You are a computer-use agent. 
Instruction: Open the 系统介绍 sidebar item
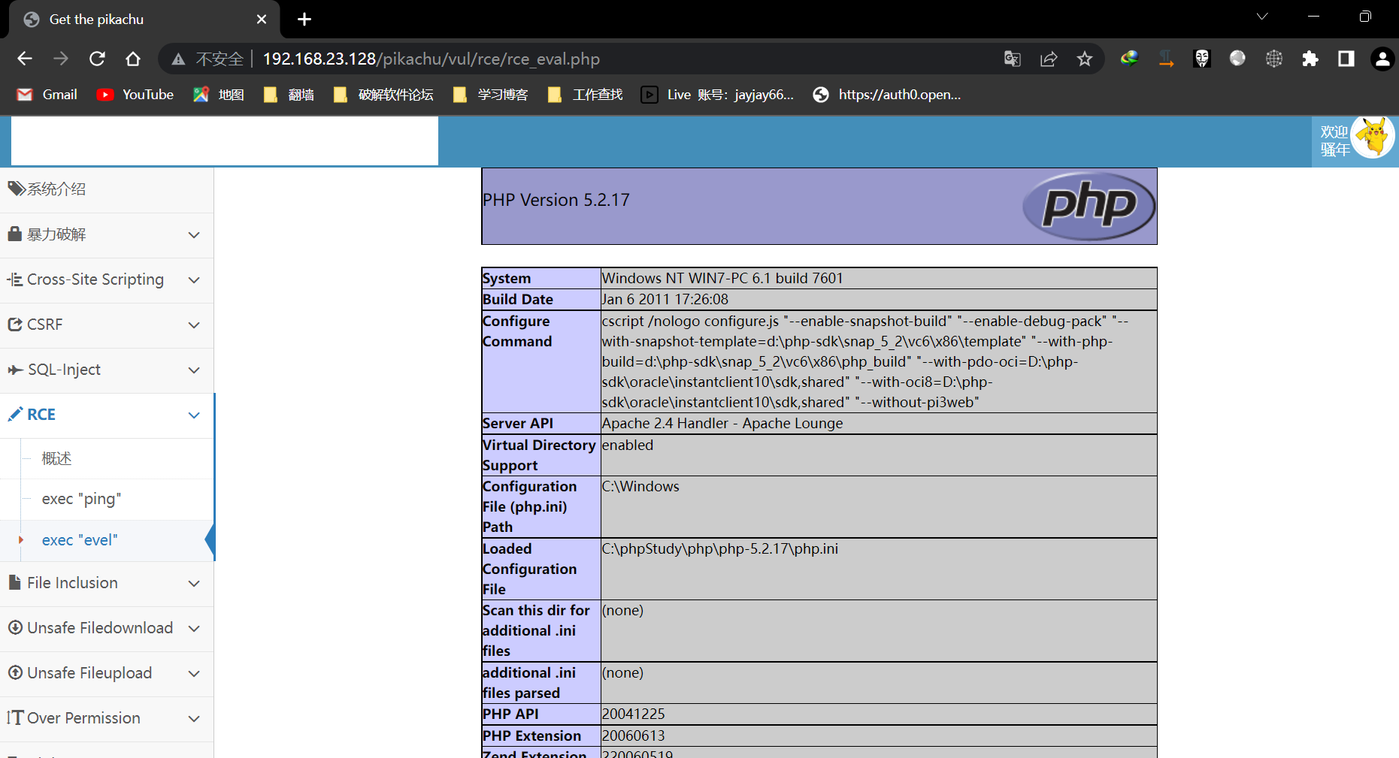(x=56, y=189)
